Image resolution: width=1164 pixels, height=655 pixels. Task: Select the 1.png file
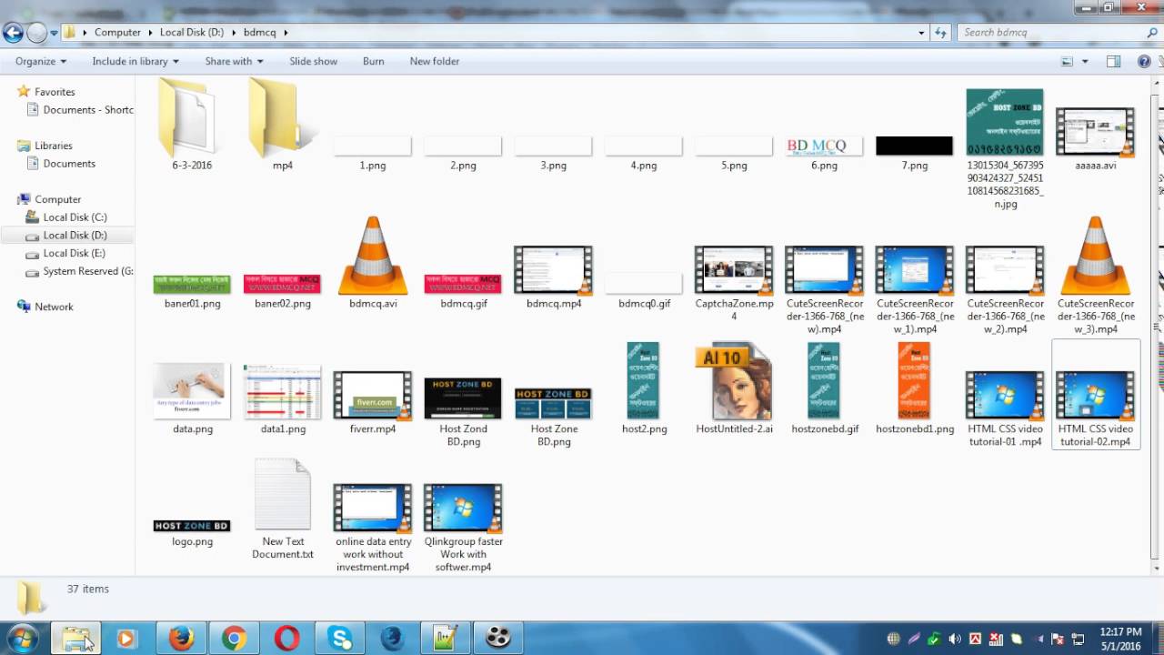(373, 154)
